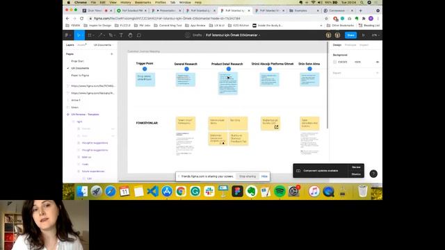Open the Bookmarks menu in menu bar
The width and height of the screenshot is (445, 250).
[x=143, y=2]
